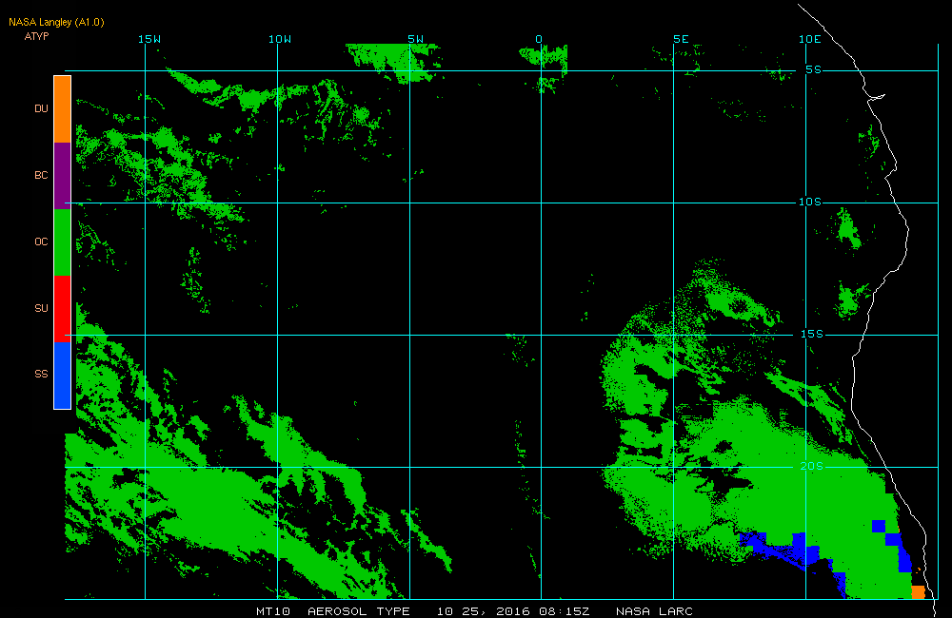952x618 pixels.
Task: Click the 10E longitude label
Action: tap(810, 39)
